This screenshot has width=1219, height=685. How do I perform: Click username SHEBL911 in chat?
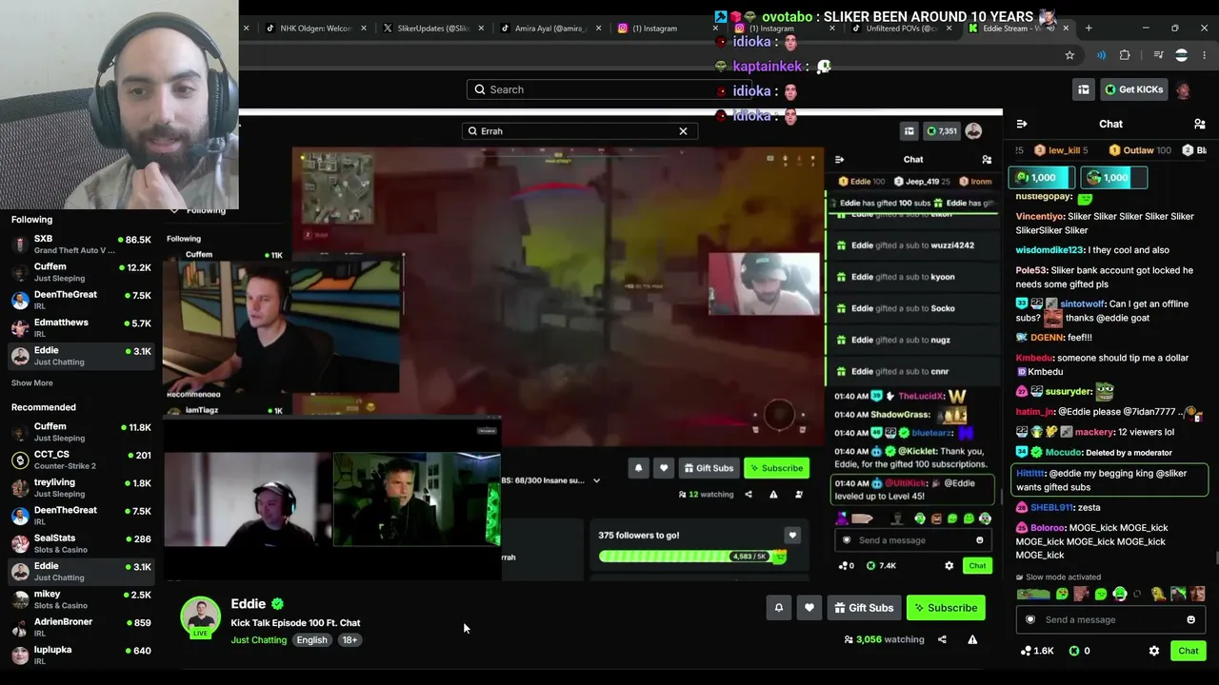click(x=1051, y=508)
